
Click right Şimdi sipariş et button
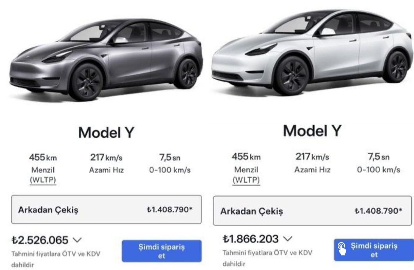coord(374,250)
